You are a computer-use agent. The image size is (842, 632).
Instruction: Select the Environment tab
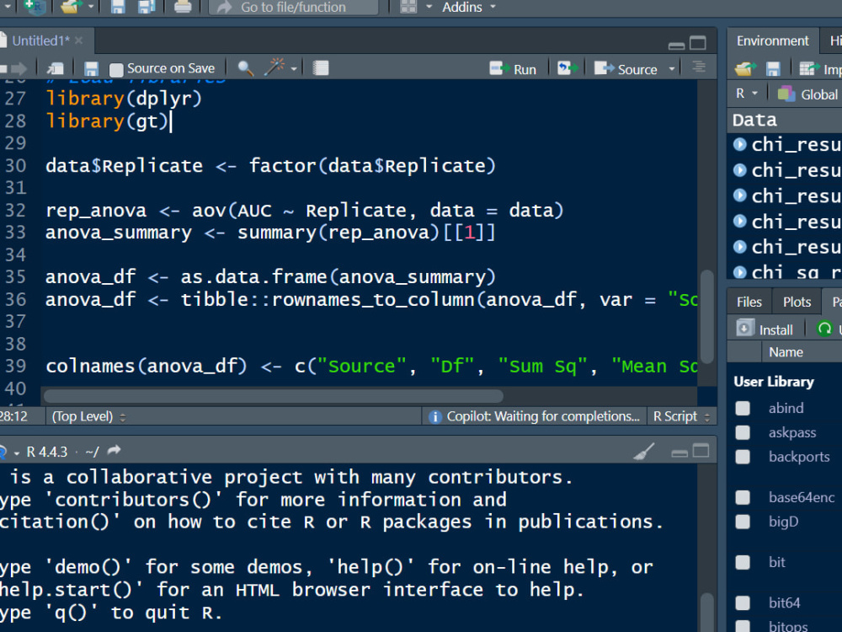click(x=772, y=40)
